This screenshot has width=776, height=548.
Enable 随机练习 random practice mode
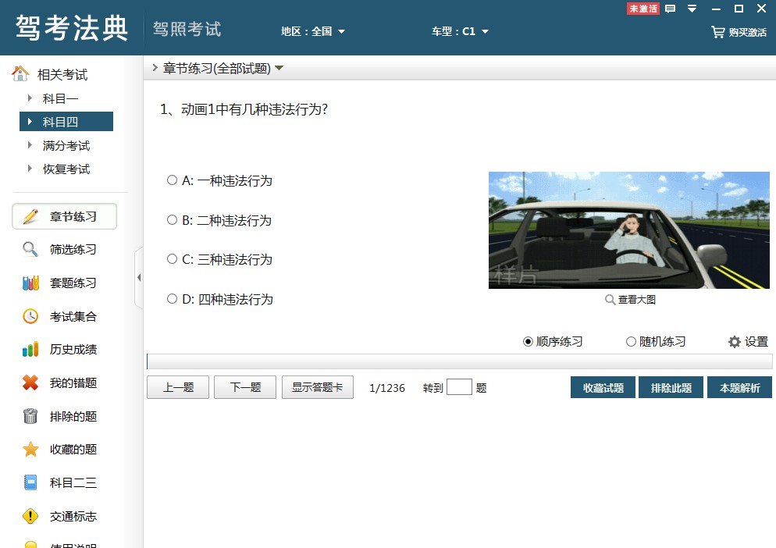tap(631, 342)
